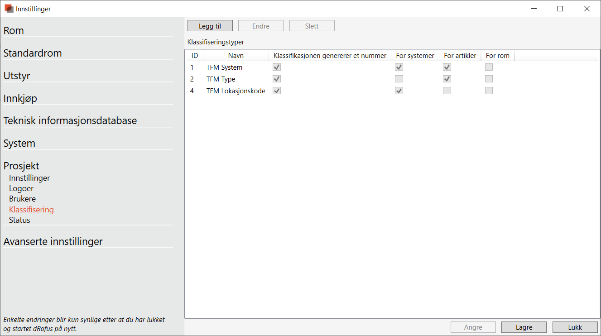601x336 pixels.
Task: Open the Brukere page under Prosjekt
Action: (x=22, y=199)
